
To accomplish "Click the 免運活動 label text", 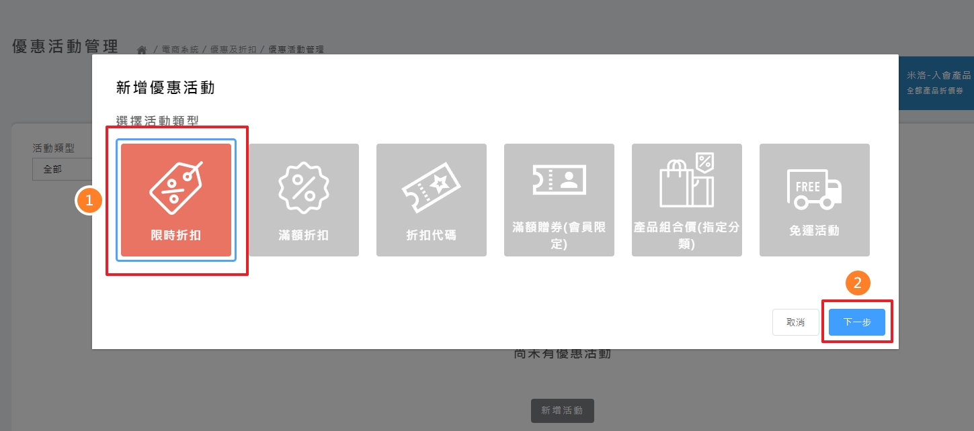I will (x=814, y=231).
